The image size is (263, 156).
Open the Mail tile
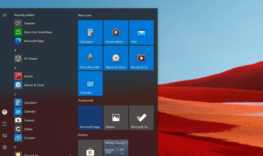pyautogui.click(x=142, y=32)
